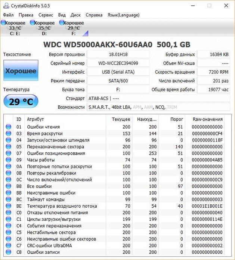This screenshot has height=260, width=235.
Task: Click the interface field USB (Serial ATA)
Action: [118, 72]
